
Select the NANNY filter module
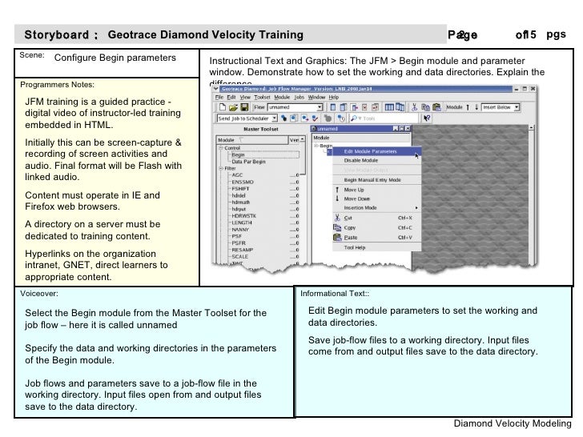240,230
